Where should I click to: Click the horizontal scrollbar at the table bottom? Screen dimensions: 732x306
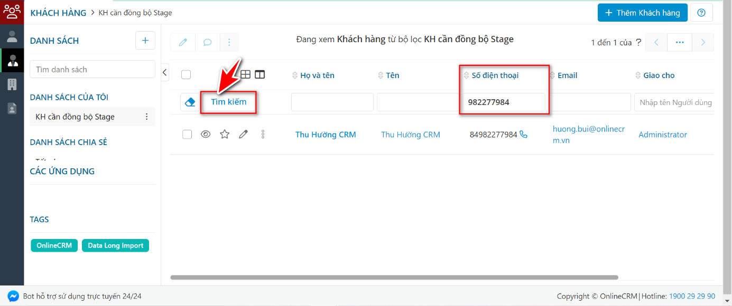(x=394, y=276)
